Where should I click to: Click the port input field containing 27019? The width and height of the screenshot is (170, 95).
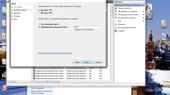(87, 27)
